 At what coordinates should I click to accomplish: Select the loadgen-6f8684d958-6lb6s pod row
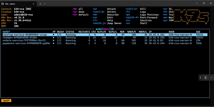pyautogui.click(x=105, y=37)
